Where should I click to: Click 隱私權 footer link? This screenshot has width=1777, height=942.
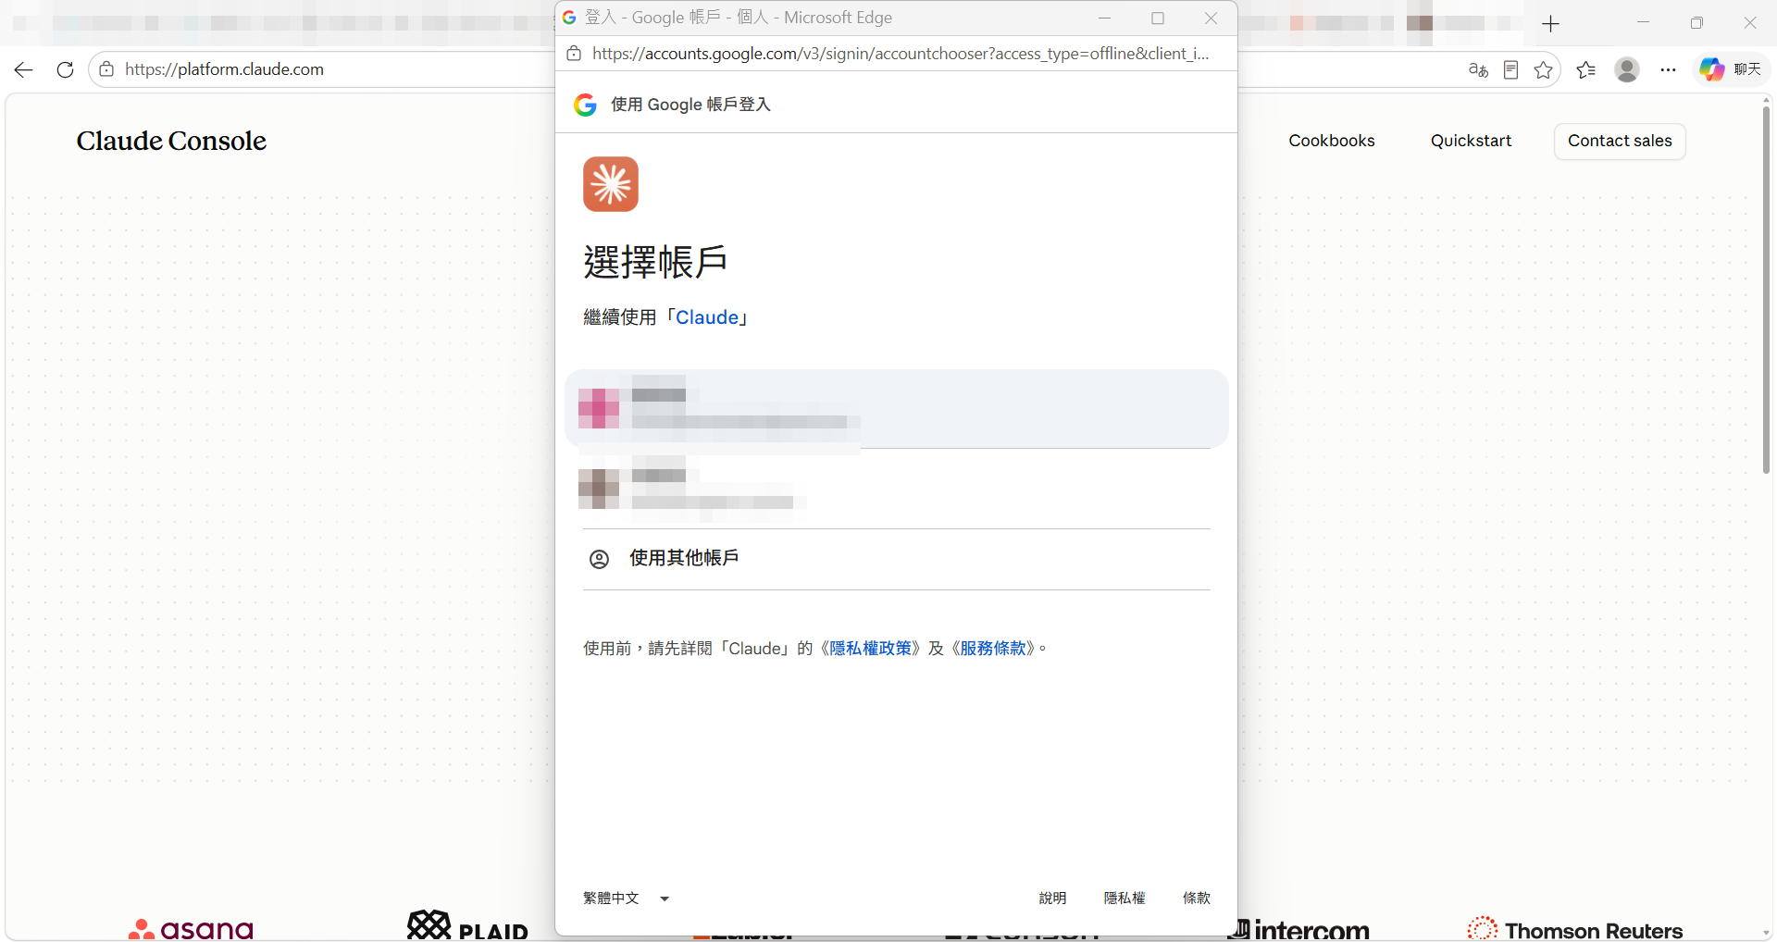click(x=1125, y=899)
